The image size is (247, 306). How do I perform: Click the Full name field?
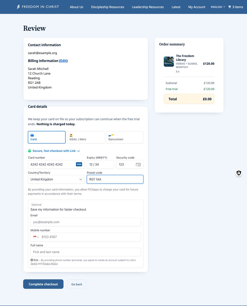tap(86, 252)
